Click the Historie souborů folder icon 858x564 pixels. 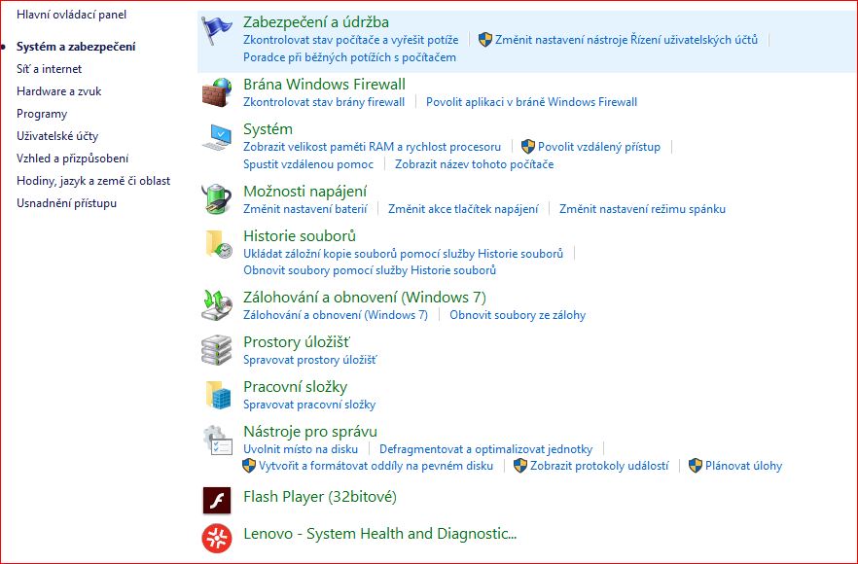(x=217, y=244)
